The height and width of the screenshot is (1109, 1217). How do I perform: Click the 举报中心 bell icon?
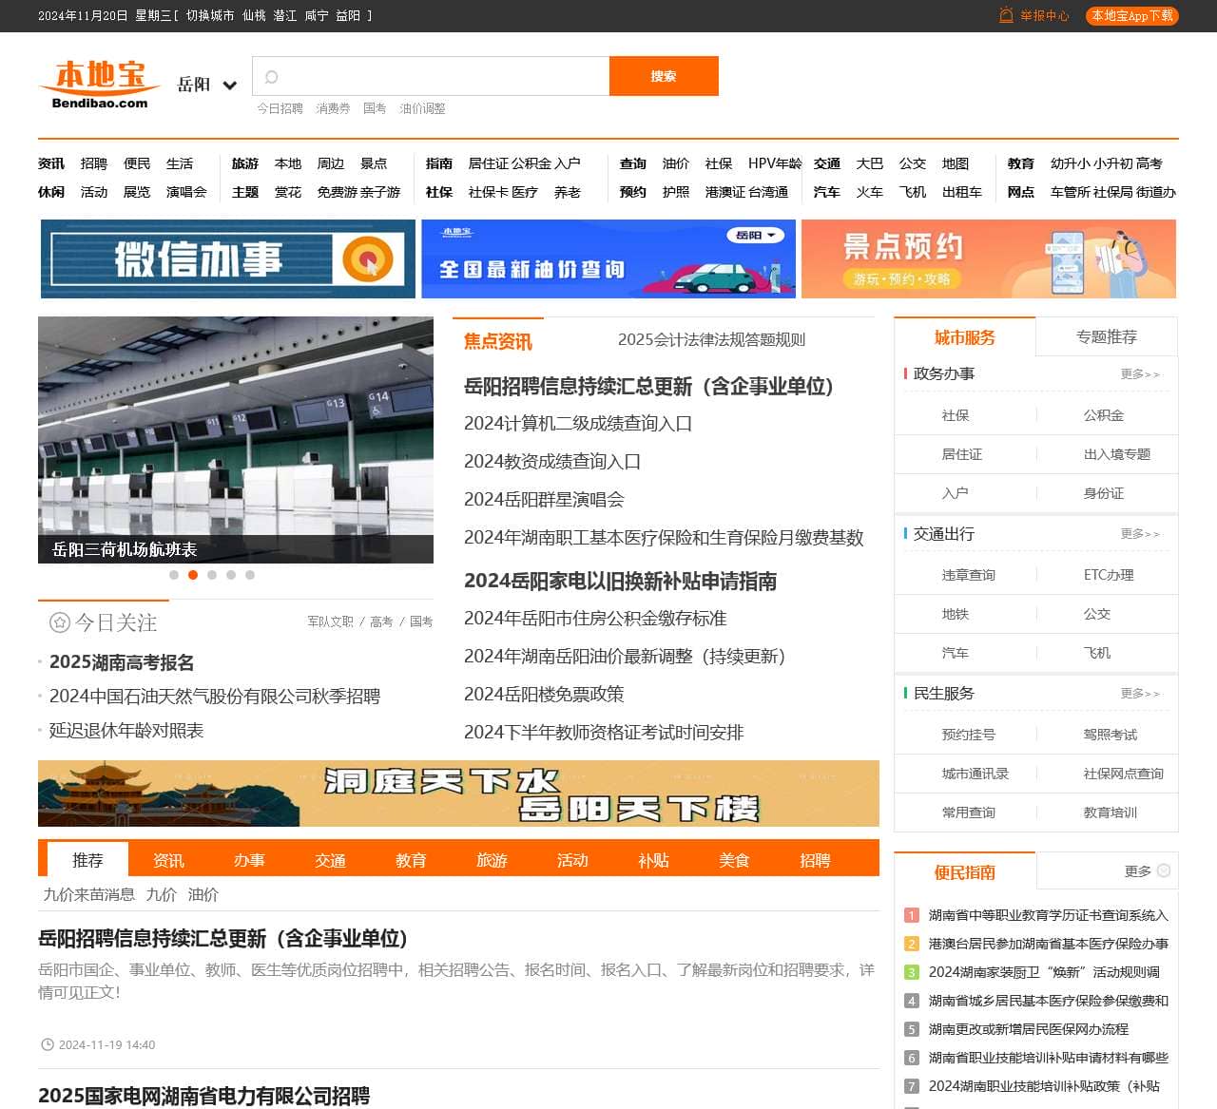1006,15
